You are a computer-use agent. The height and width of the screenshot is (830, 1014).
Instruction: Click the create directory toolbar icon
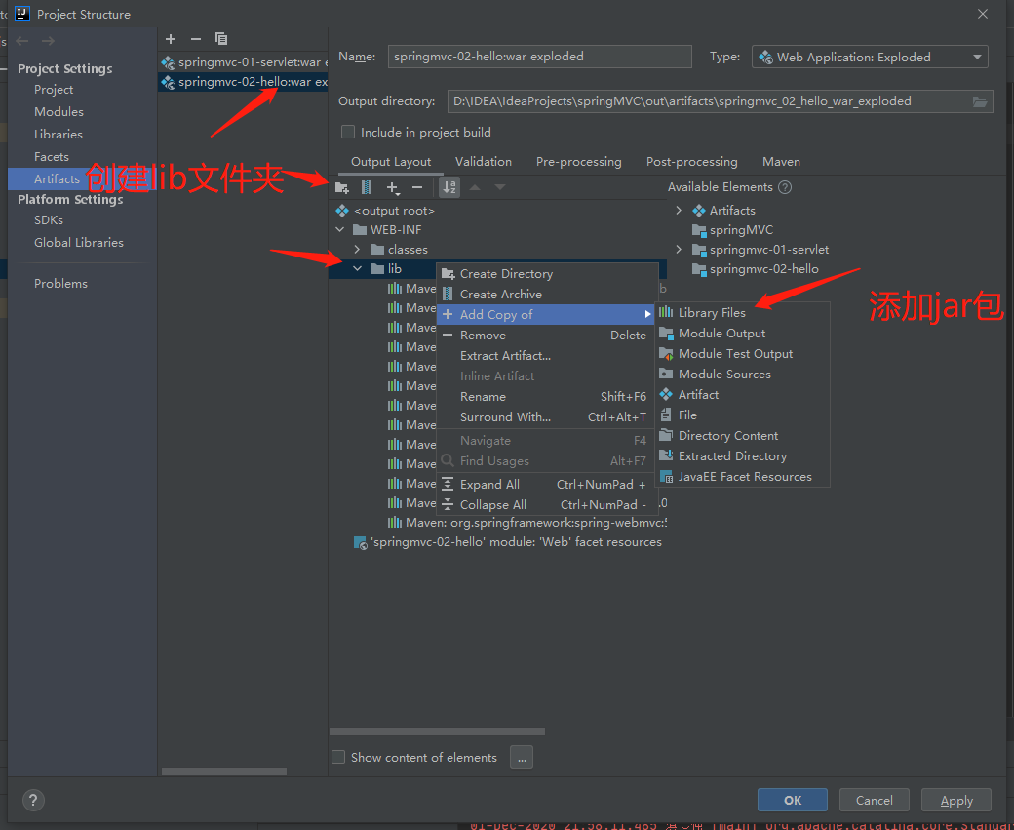click(342, 187)
